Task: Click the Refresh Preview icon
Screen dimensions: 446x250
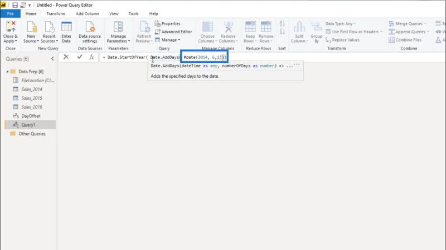Action: 144,27
